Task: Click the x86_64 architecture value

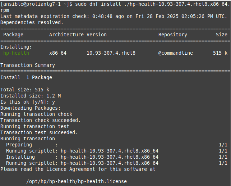Action: point(58,53)
